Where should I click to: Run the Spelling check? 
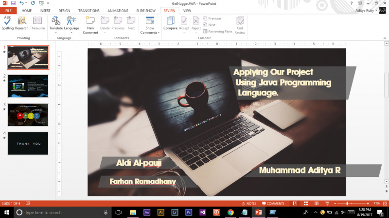[x=7, y=22]
